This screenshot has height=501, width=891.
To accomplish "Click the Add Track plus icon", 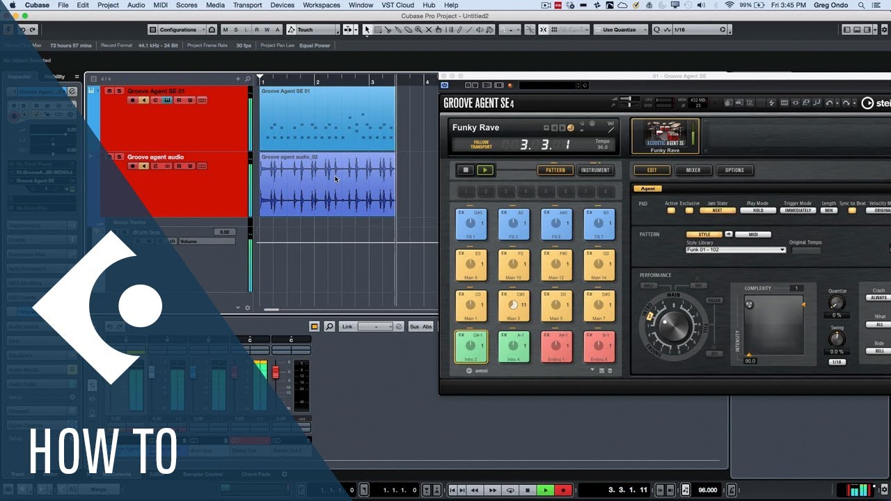I will tap(238, 79).
